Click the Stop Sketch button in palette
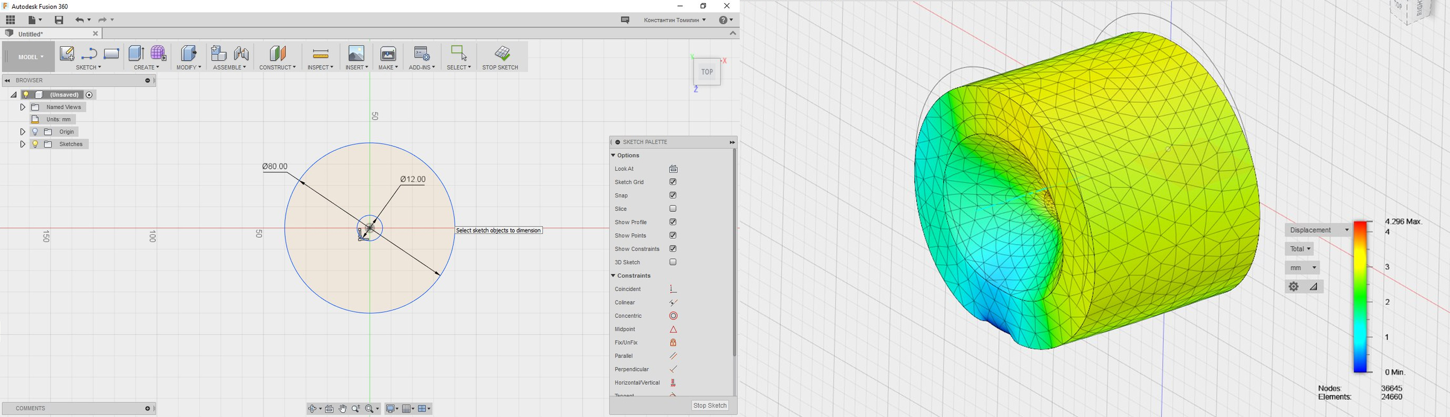 tap(710, 406)
